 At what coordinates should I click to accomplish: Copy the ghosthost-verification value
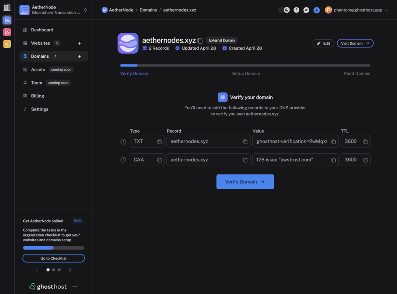pyautogui.click(x=333, y=142)
